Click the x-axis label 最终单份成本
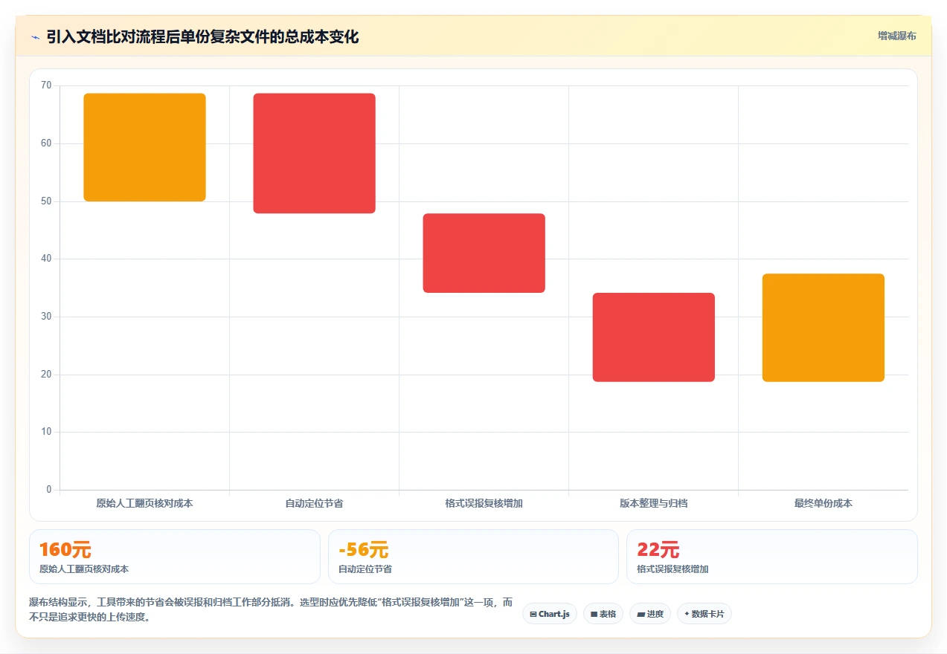This screenshot has width=947, height=654. [823, 503]
